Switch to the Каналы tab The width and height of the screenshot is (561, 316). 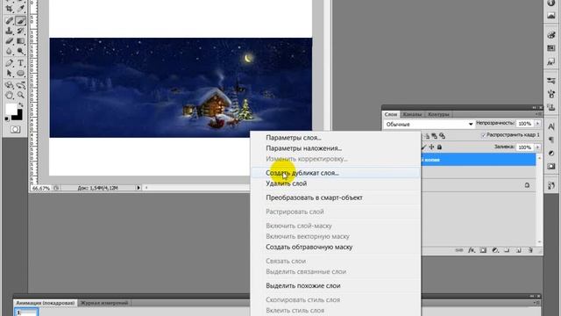[412, 114]
